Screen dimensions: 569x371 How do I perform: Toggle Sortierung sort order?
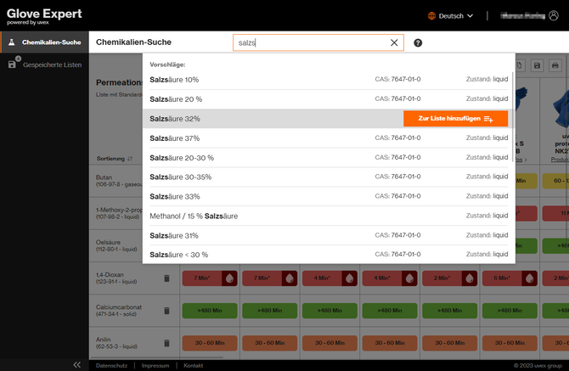[115, 159]
